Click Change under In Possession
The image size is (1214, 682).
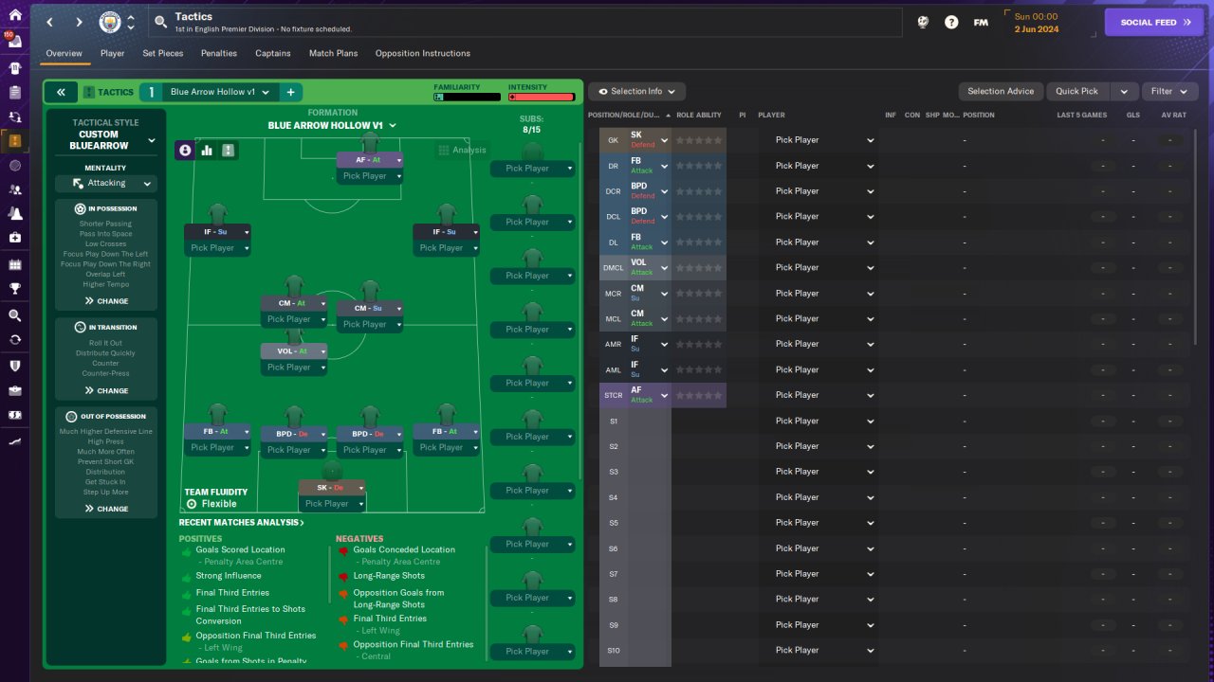(105, 301)
